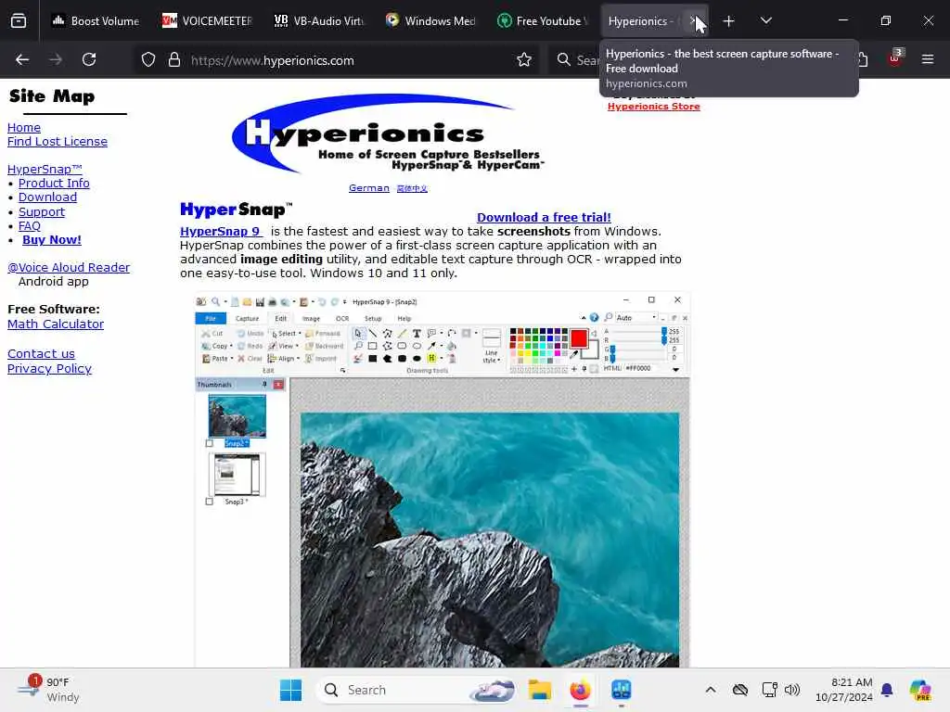Select the Snap3 thumbnail image
The image size is (950, 712).
tap(237, 475)
